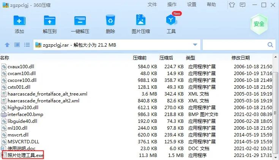Click the 删除 (Delete) recycle bin icon

[x=110, y=24]
